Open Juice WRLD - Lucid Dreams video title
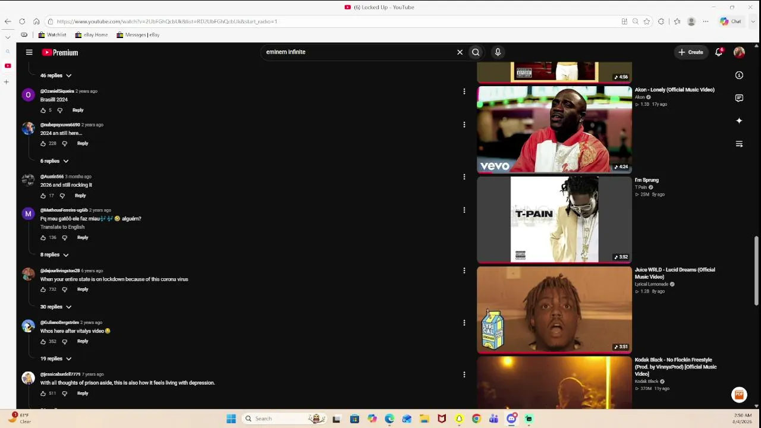The image size is (761, 428). 675,273
